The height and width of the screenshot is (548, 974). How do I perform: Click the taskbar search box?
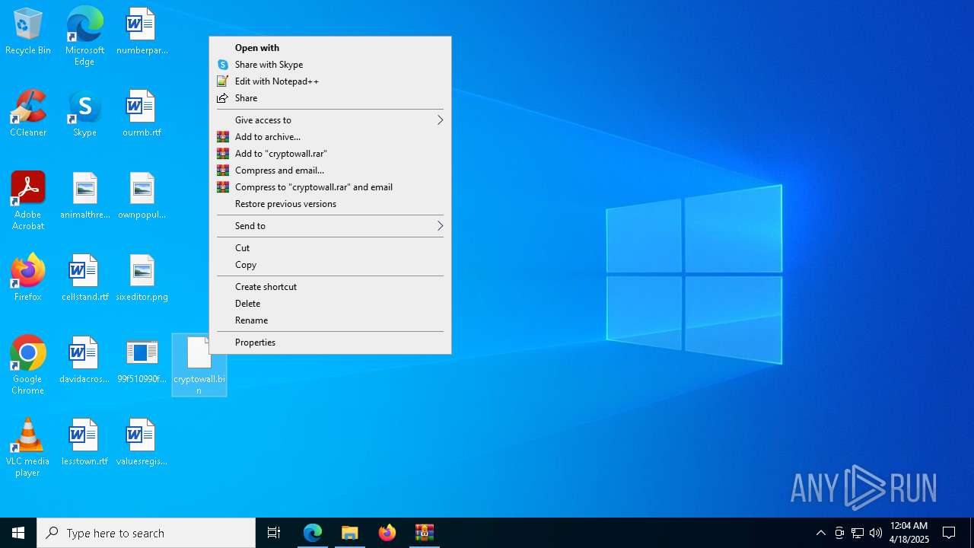[146, 533]
